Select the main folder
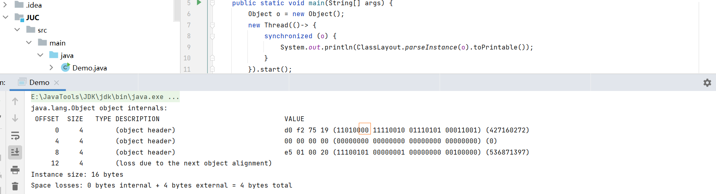Image resolution: width=716 pixels, height=194 pixels. point(58,43)
